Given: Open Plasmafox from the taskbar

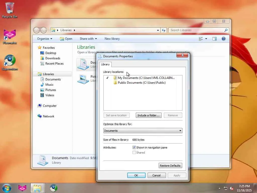Looking at the screenshot, I should (x=22, y=188).
